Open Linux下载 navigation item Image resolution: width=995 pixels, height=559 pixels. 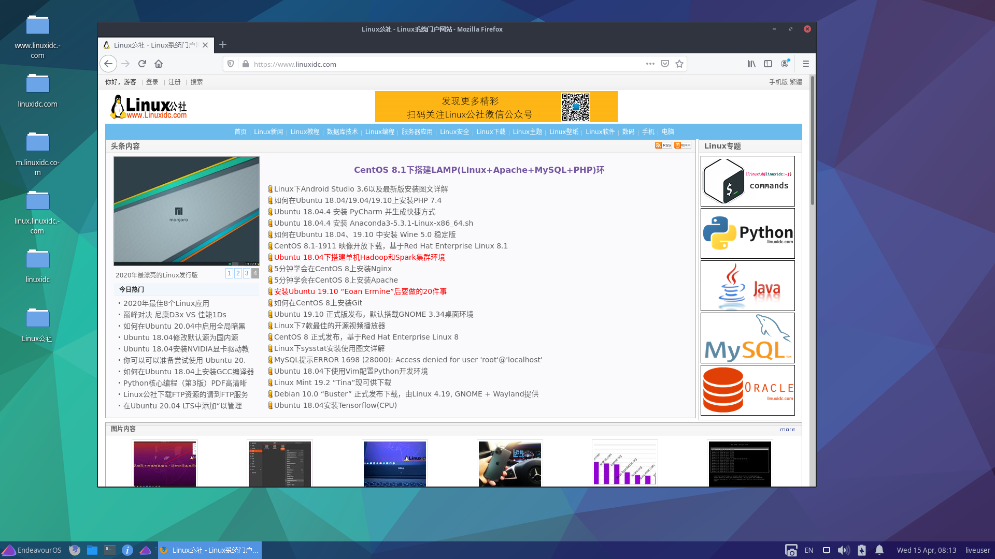[491, 131]
